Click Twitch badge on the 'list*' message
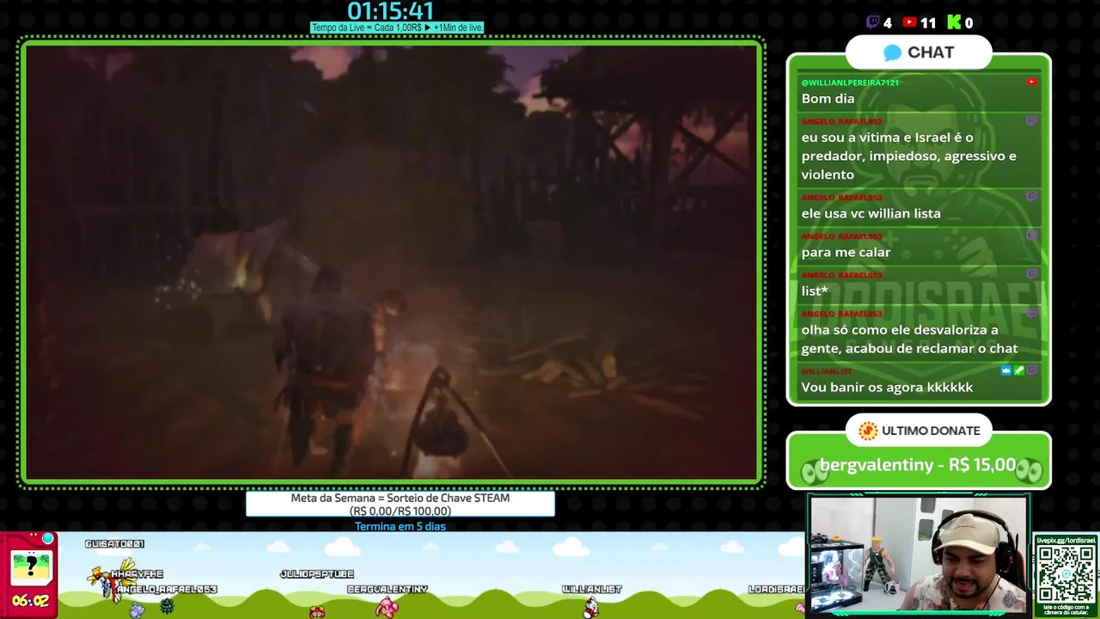This screenshot has width=1100, height=619. (x=1032, y=274)
